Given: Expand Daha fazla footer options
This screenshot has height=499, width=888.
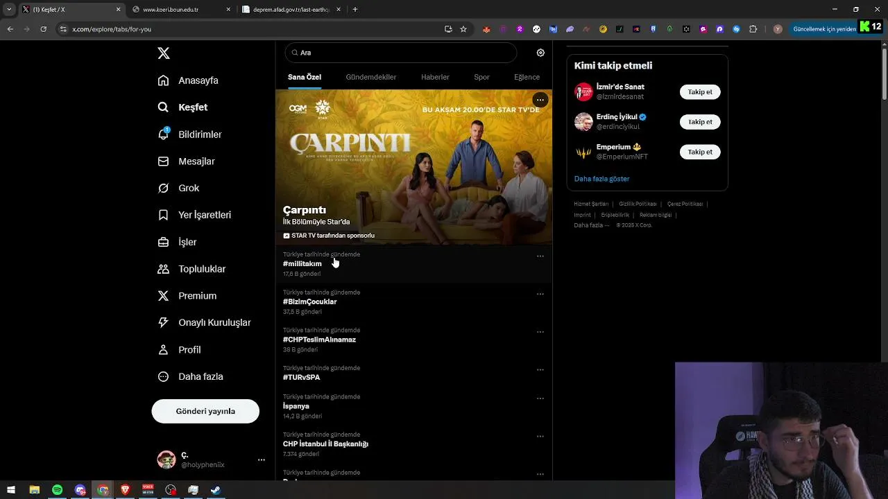Looking at the screenshot, I should point(591,225).
